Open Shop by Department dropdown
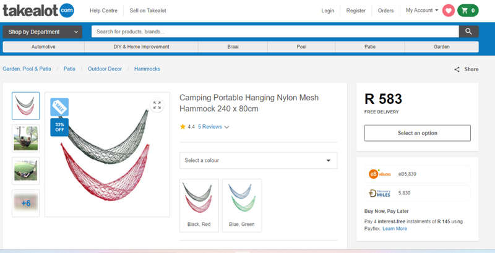This screenshot has width=495, height=253. pyautogui.click(x=42, y=32)
